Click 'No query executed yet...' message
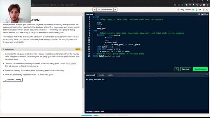This screenshot has height=118, width=210. pos(96,80)
